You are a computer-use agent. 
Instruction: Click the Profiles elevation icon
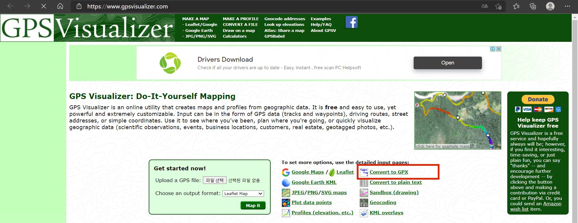coord(286,213)
